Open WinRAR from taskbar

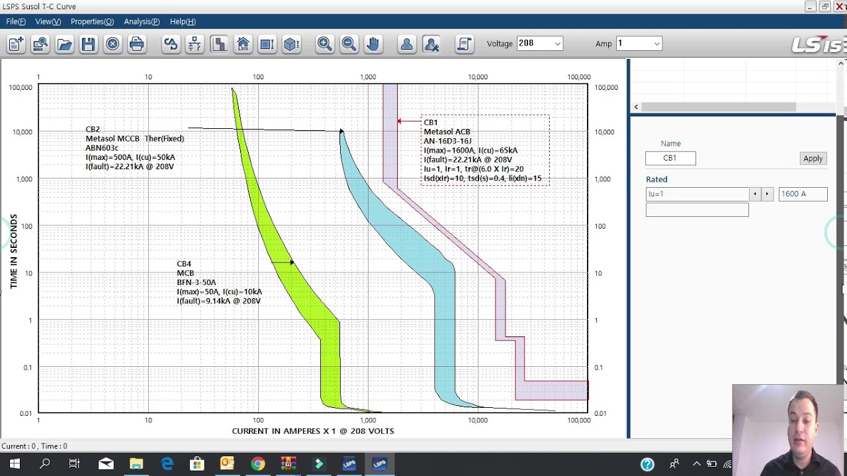pos(288,464)
